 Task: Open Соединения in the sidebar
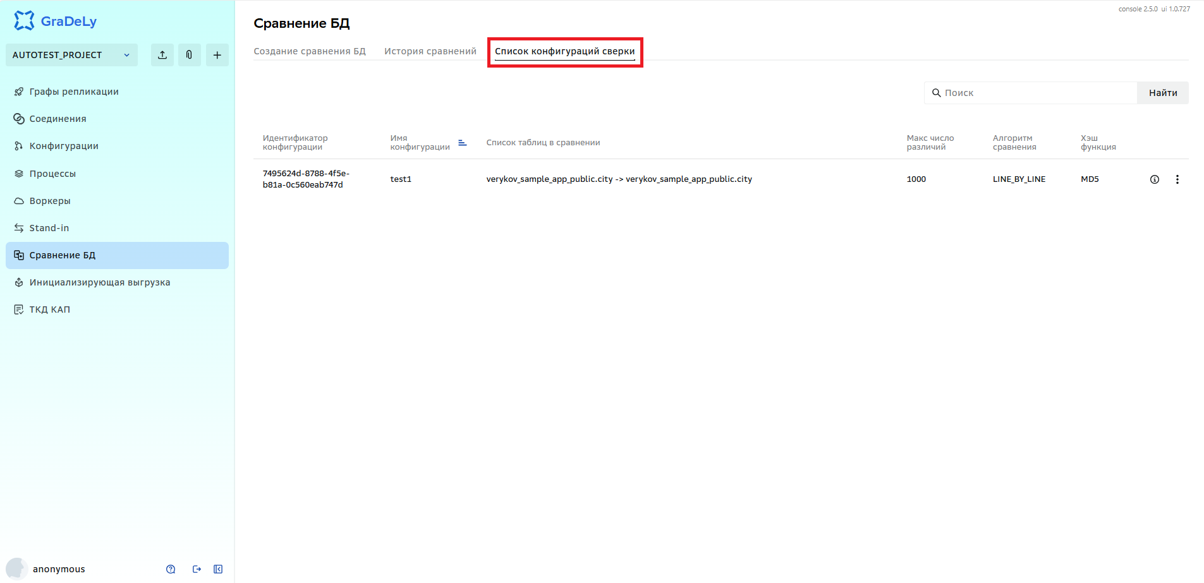pyautogui.click(x=117, y=119)
